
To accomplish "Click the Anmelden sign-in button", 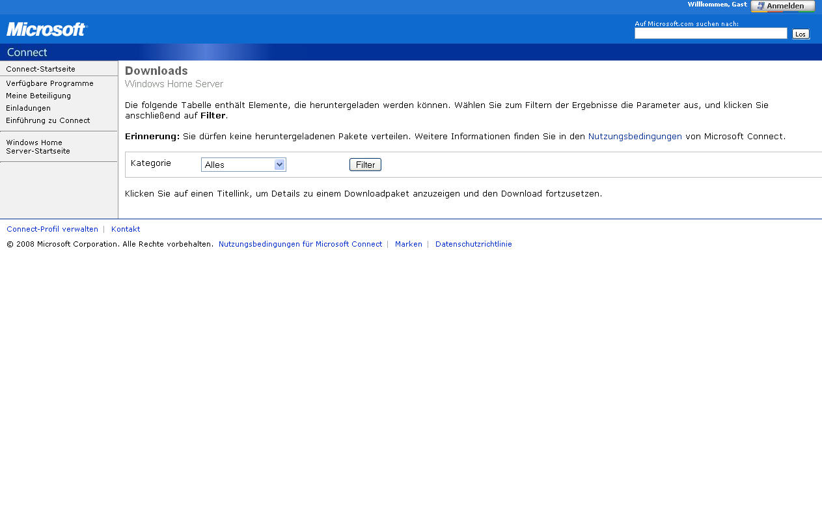I will (x=783, y=6).
